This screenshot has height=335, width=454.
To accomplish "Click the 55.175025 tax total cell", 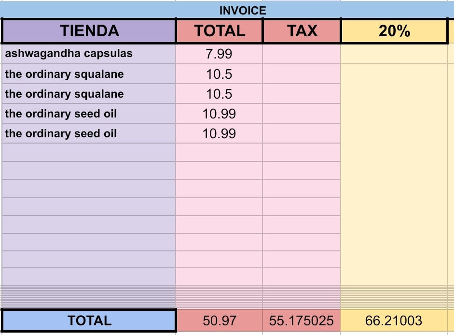I will pos(302,320).
